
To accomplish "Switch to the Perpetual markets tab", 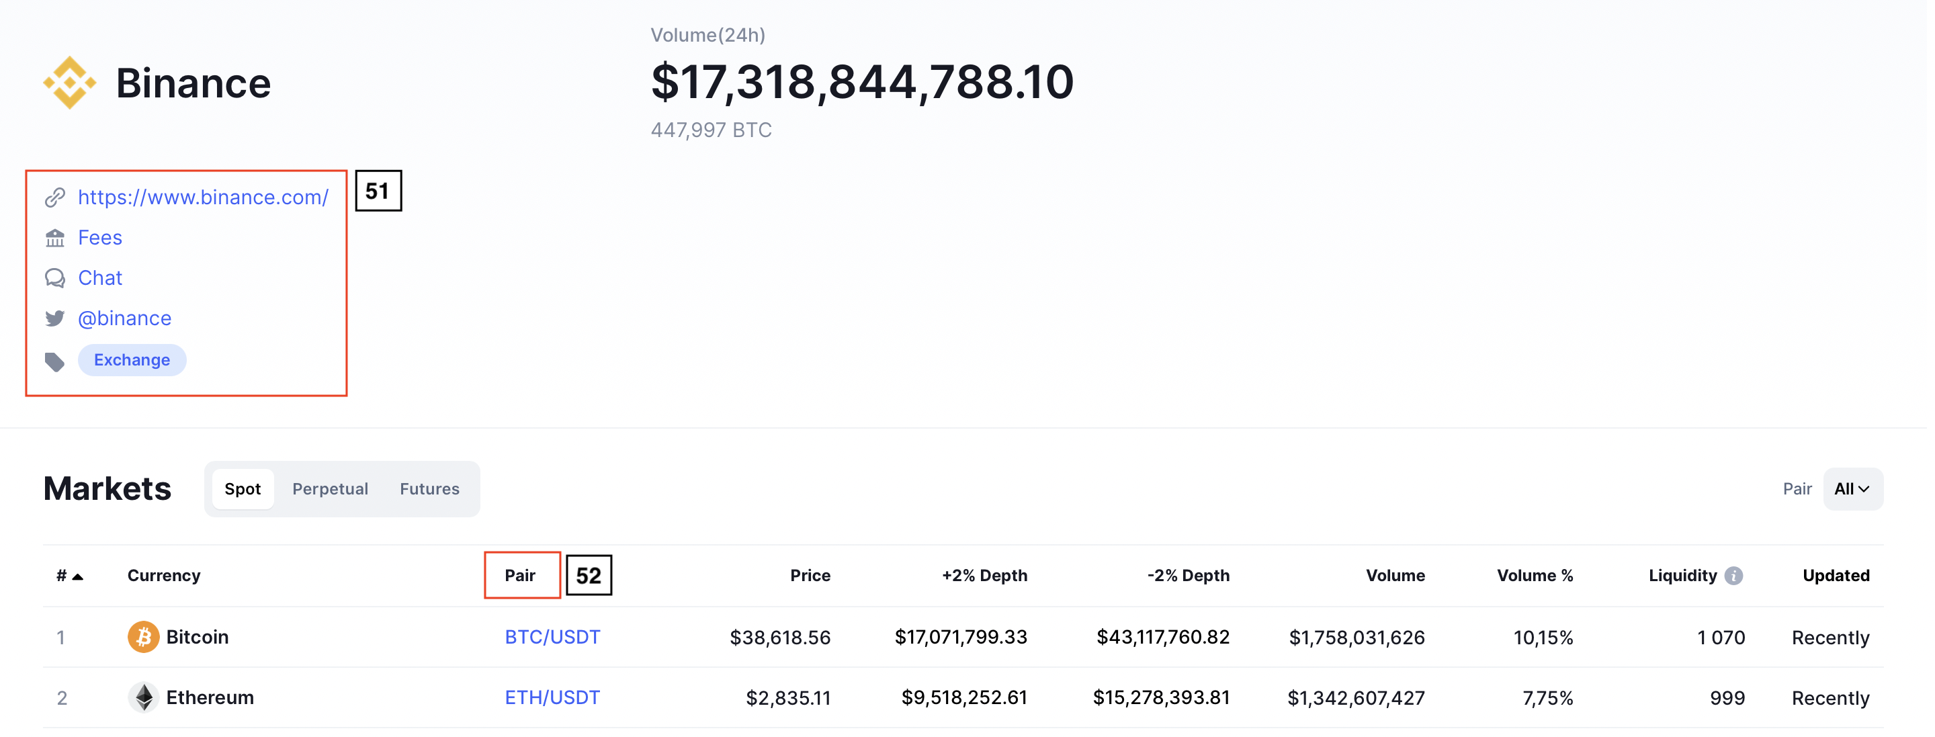I will click(x=331, y=490).
